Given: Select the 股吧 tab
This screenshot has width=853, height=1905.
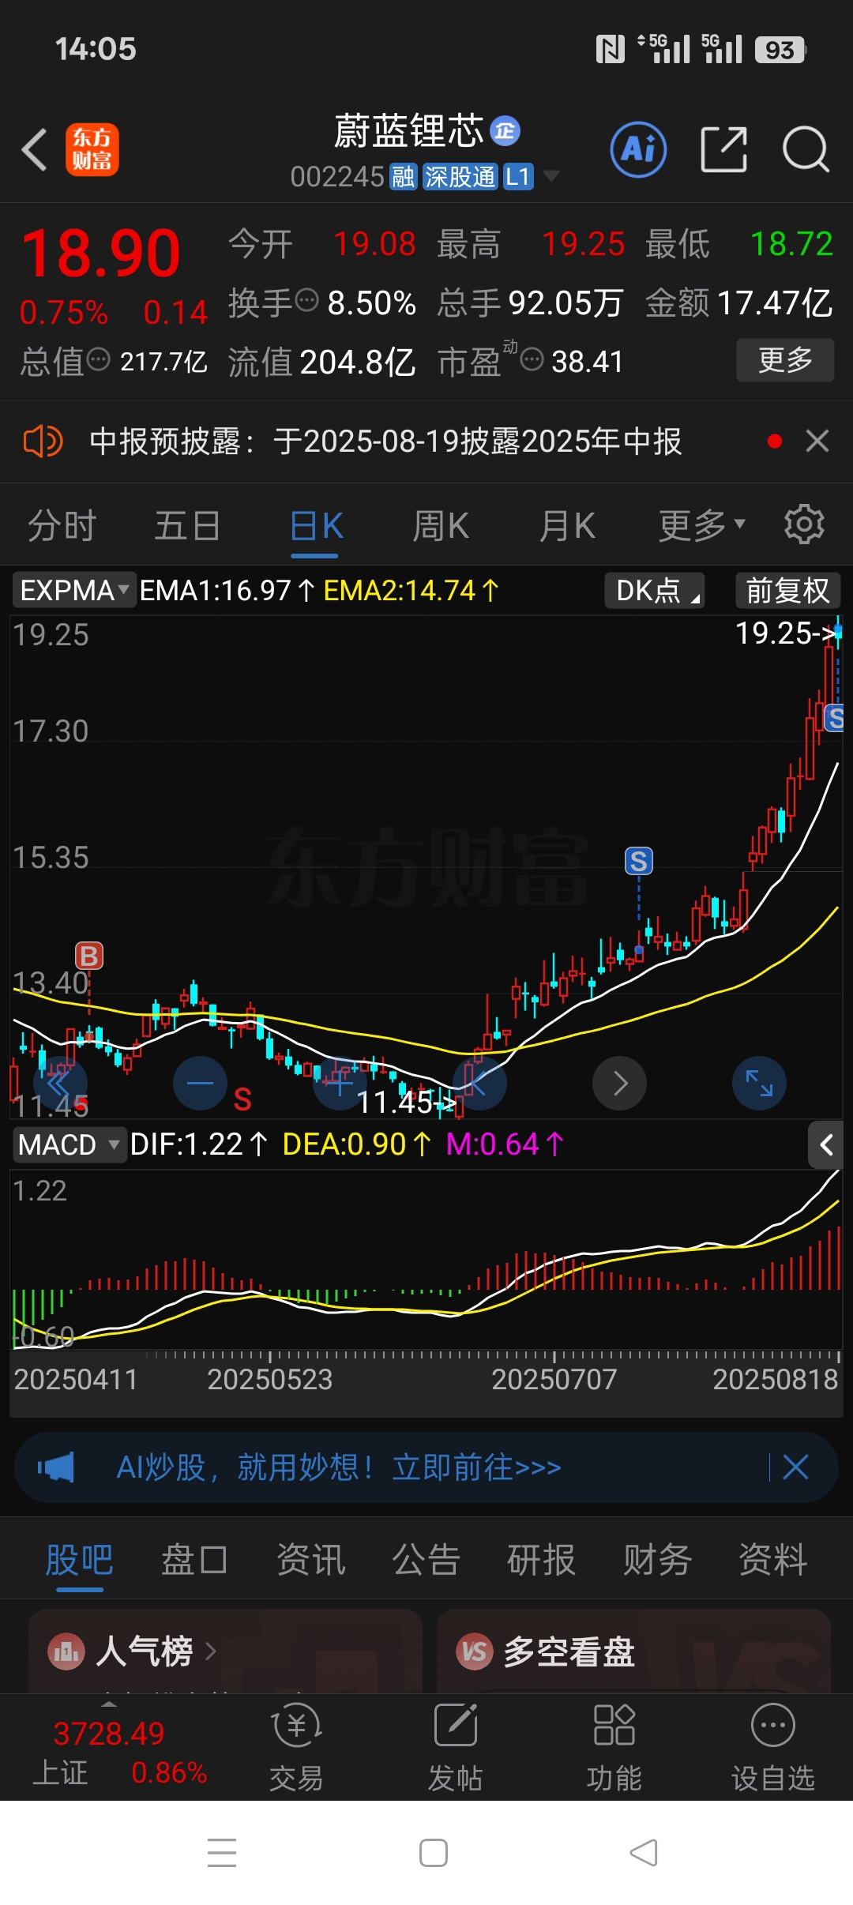Looking at the screenshot, I should pyautogui.click(x=79, y=1561).
